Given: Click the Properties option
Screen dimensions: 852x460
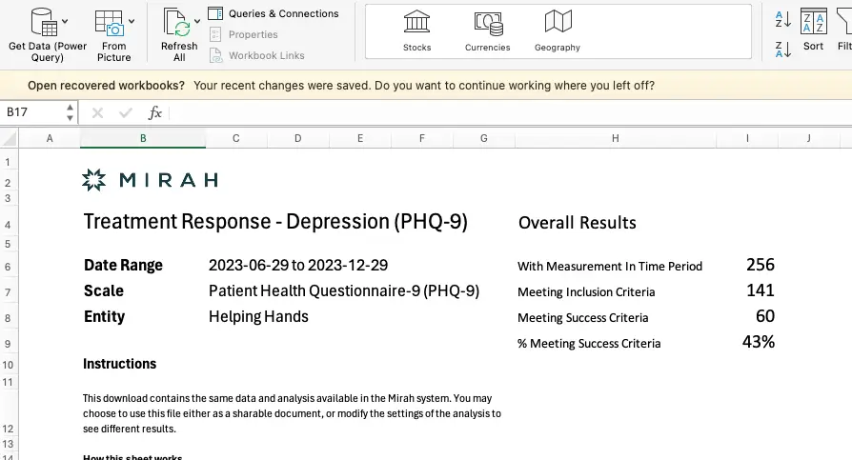Looking at the screenshot, I should (x=243, y=34).
